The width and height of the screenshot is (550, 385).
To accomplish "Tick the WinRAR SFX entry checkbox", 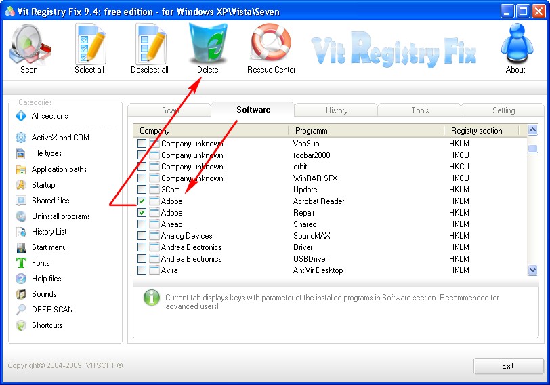I will [x=142, y=178].
